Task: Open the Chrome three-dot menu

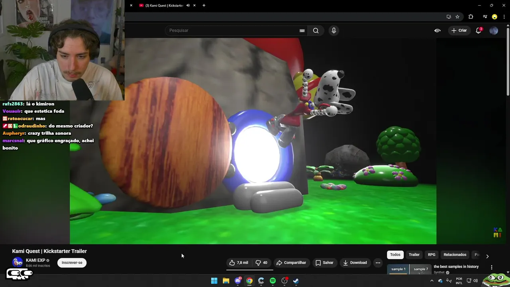Action: [504, 17]
